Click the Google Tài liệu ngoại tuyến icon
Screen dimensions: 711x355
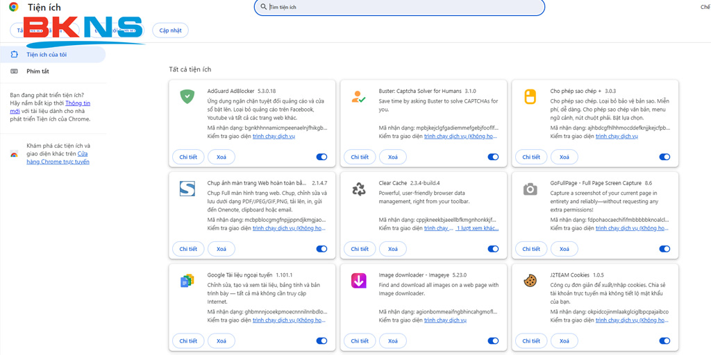point(187,281)
